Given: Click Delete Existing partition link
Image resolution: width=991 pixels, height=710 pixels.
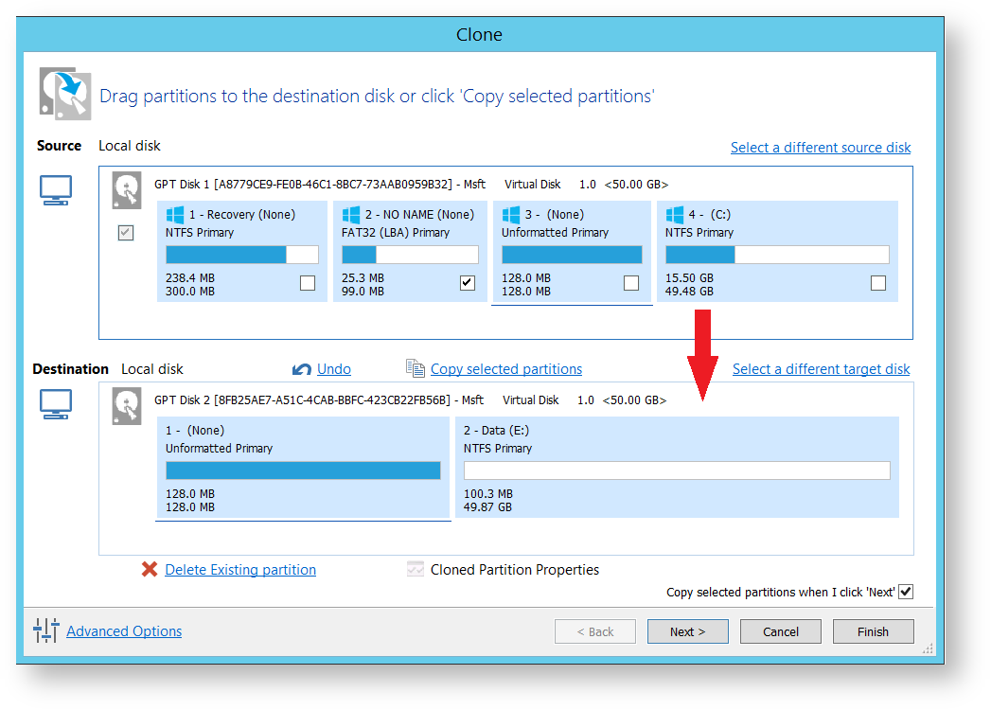Looking at the screenshot, I should pos(240,570).
